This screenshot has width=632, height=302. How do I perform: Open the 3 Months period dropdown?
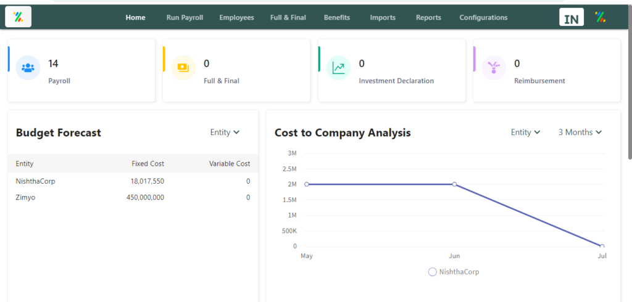coord(580,132)
